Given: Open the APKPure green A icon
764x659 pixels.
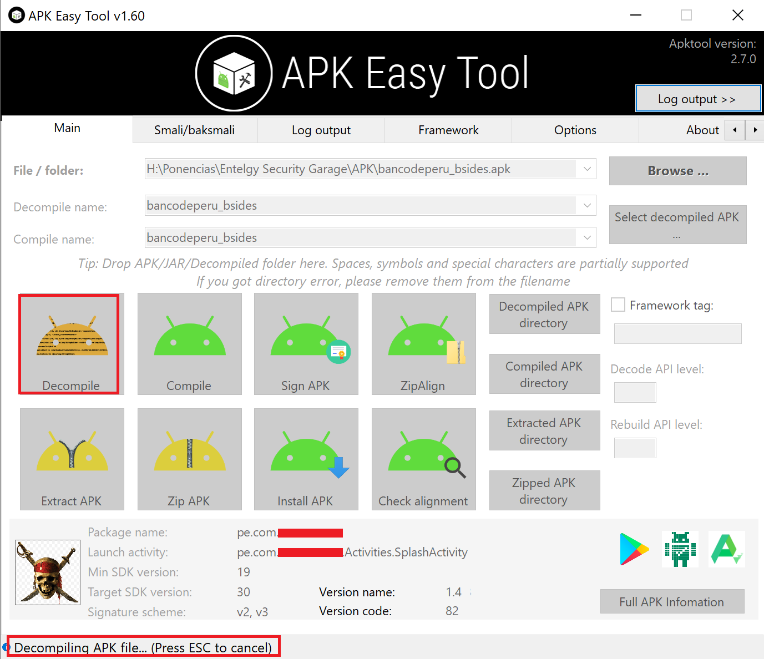Looking at the screenshot, I should coord(727,549).
